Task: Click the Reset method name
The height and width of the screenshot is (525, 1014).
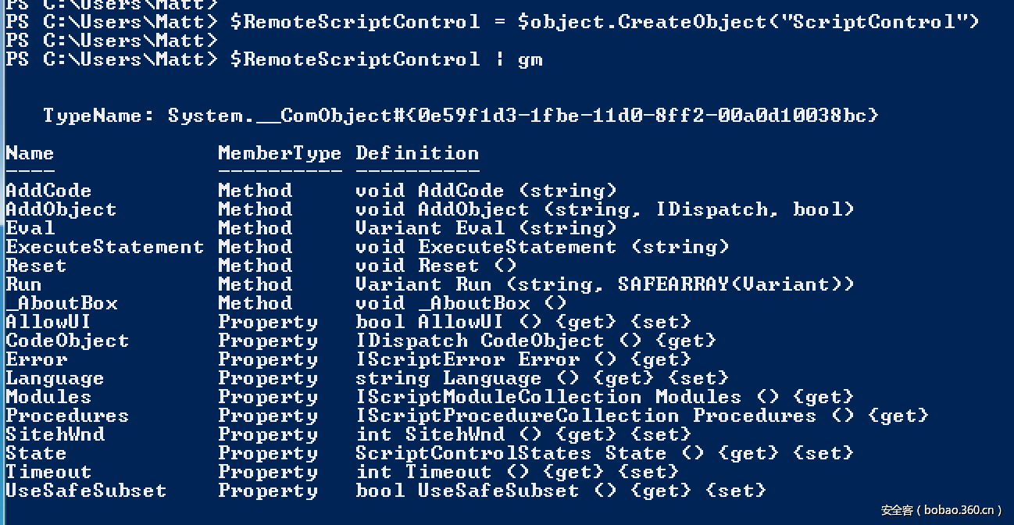Action: [36, 266]
